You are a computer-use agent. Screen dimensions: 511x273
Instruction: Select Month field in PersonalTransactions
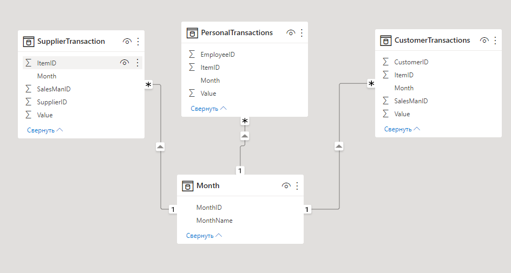[x=210, y=81]
